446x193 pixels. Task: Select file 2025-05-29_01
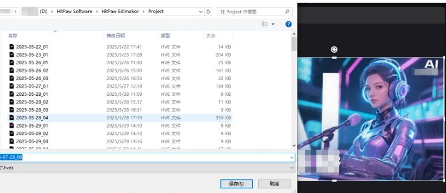32,126
